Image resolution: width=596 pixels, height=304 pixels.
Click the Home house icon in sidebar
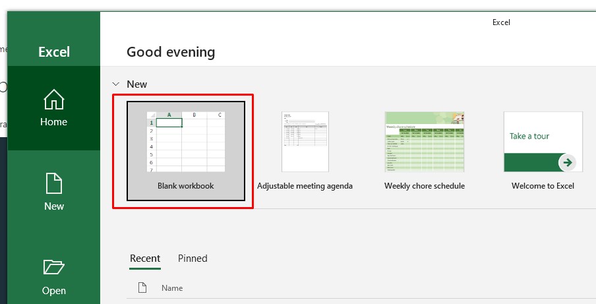(53, 100)
